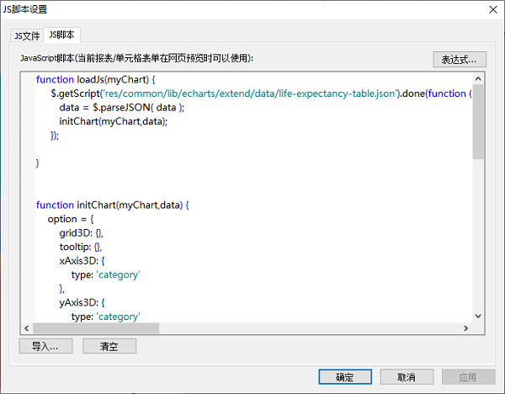
Task: Open the 表达式... expression editor
Action: click(x=458, y=60)
